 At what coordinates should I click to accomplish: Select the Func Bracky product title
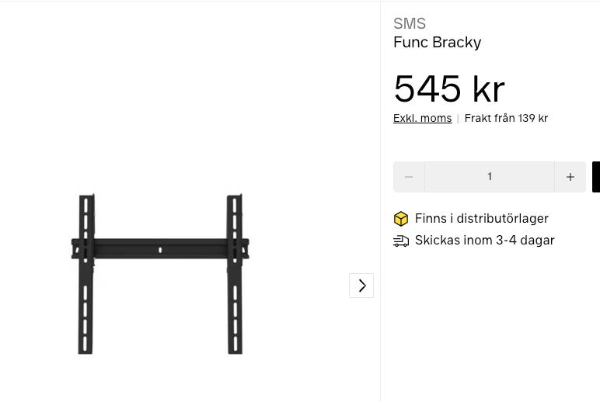438,43
